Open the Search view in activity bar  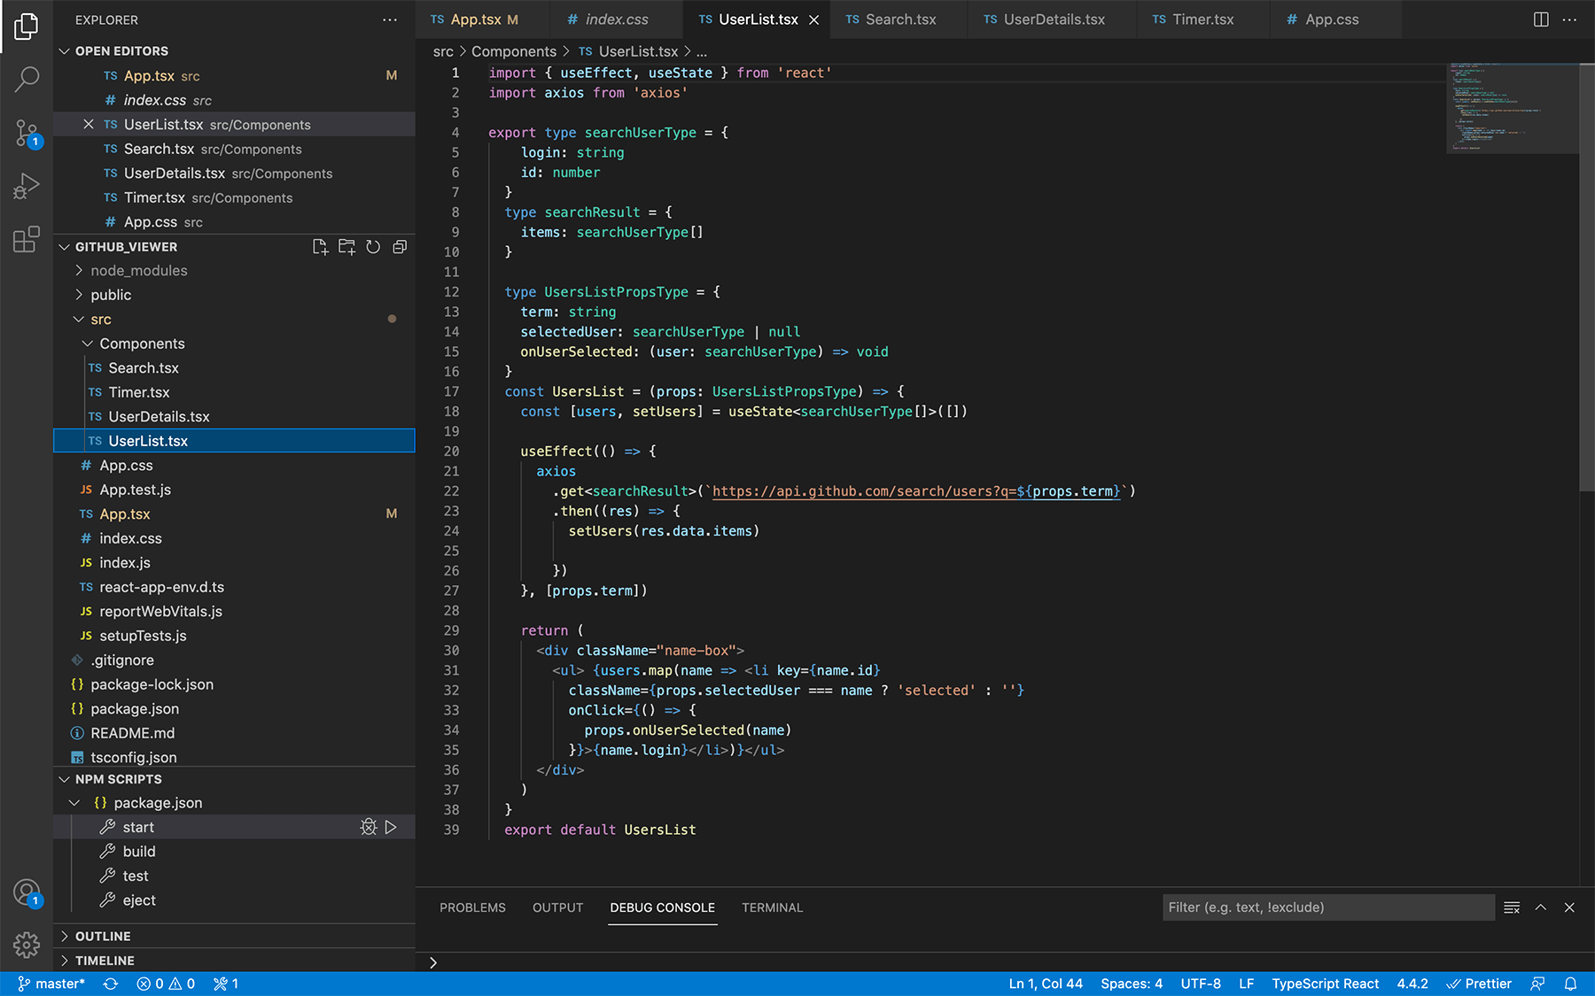27,80
